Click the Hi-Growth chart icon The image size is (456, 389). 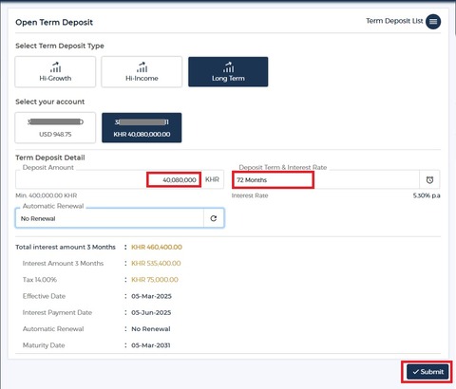pyautogui.click(x=55, y=67)
